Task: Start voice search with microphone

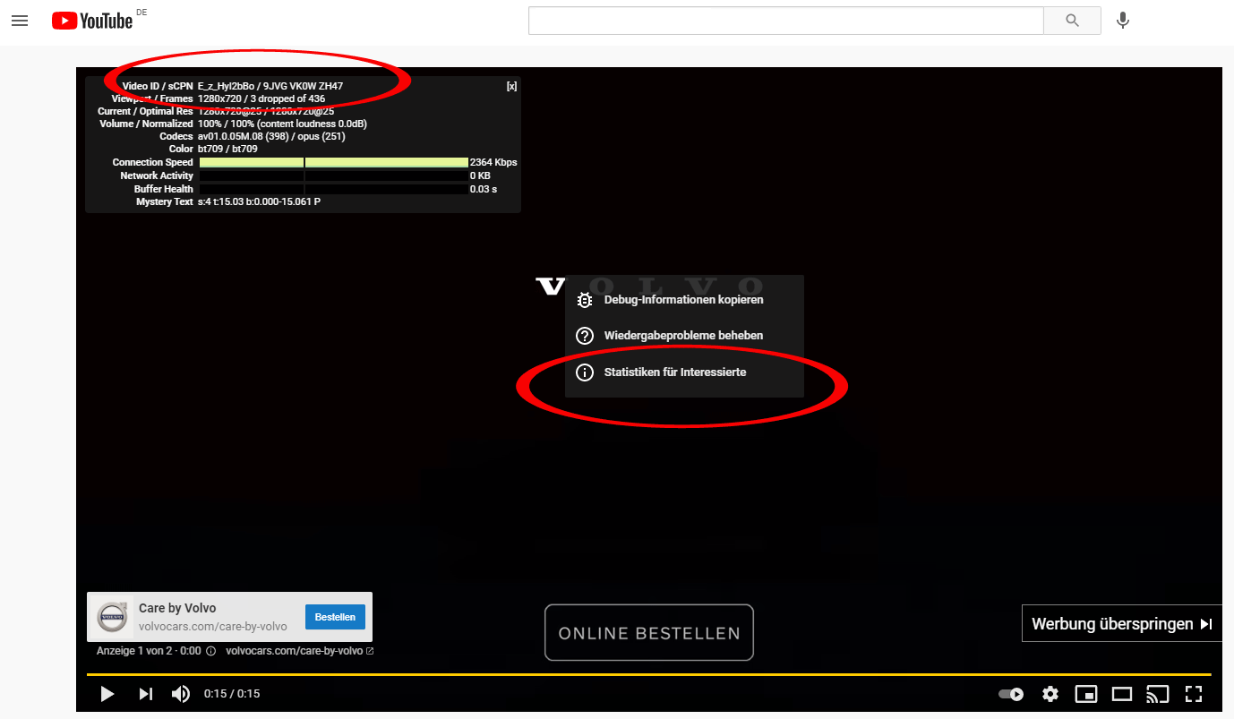Action: (x=1123, y=21)
